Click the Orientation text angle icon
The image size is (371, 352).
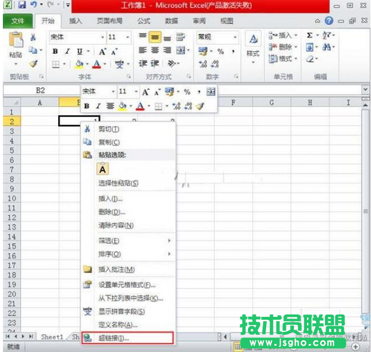click(x=172, y=63)
